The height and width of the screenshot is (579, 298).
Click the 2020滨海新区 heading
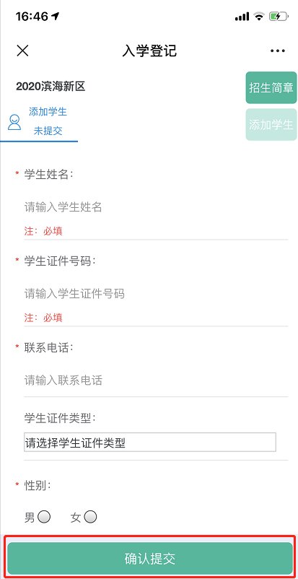51,87
